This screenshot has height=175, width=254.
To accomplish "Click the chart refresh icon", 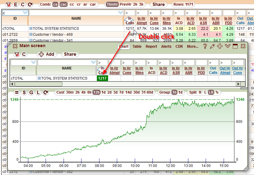I will (x=45, y=92).
